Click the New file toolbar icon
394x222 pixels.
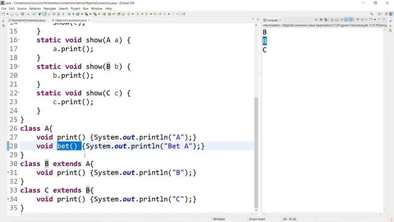[4, 14]
